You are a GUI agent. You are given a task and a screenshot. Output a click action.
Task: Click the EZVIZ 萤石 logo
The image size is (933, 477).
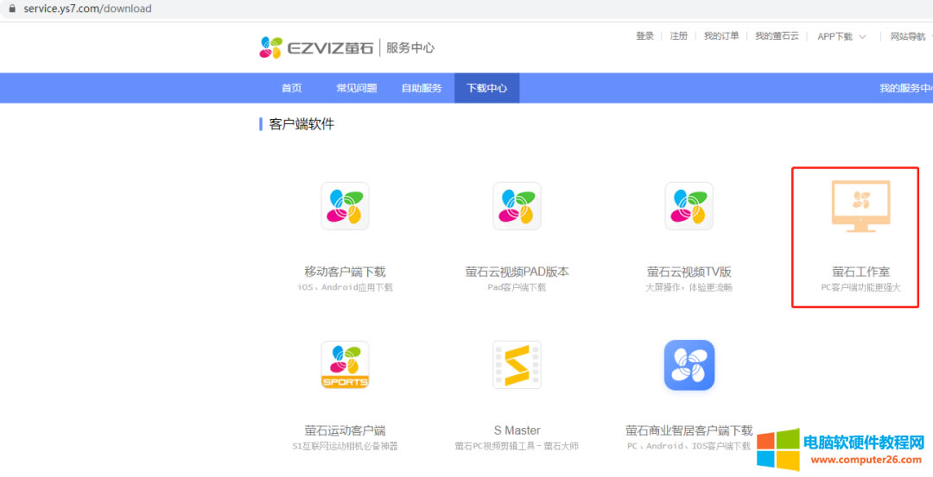(316, 47)
